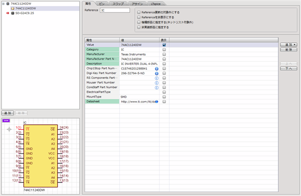Click chip icon of root 74AC11240DW node
The height and width of the screenshot is (196, 301).
click(x=8, y=4)
